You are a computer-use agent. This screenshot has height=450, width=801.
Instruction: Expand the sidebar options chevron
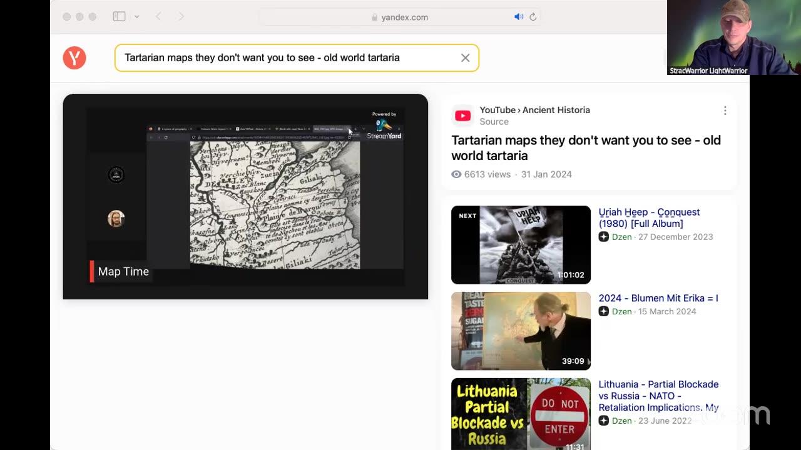[136, 17]
